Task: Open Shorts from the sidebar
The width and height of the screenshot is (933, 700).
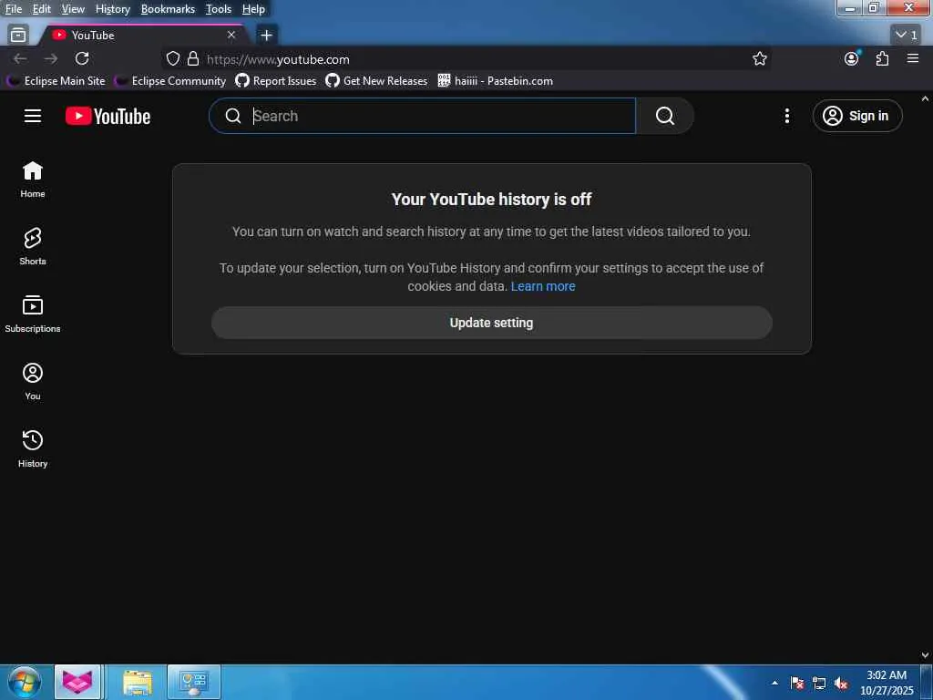Action: [x=33, y=246]
